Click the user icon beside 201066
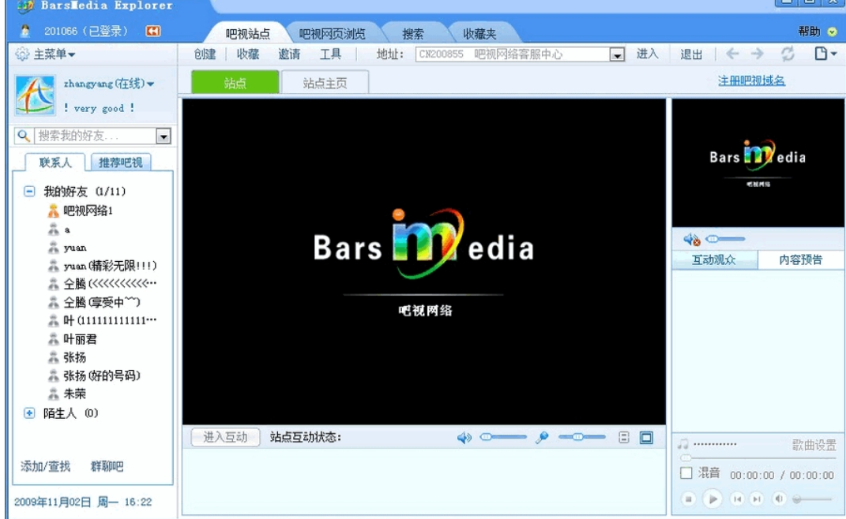The height and width of the screenshot is (519, 846). tap(24, 31)
